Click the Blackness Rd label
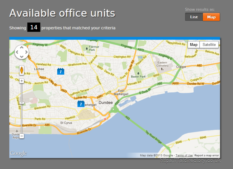 pos(42,107)
